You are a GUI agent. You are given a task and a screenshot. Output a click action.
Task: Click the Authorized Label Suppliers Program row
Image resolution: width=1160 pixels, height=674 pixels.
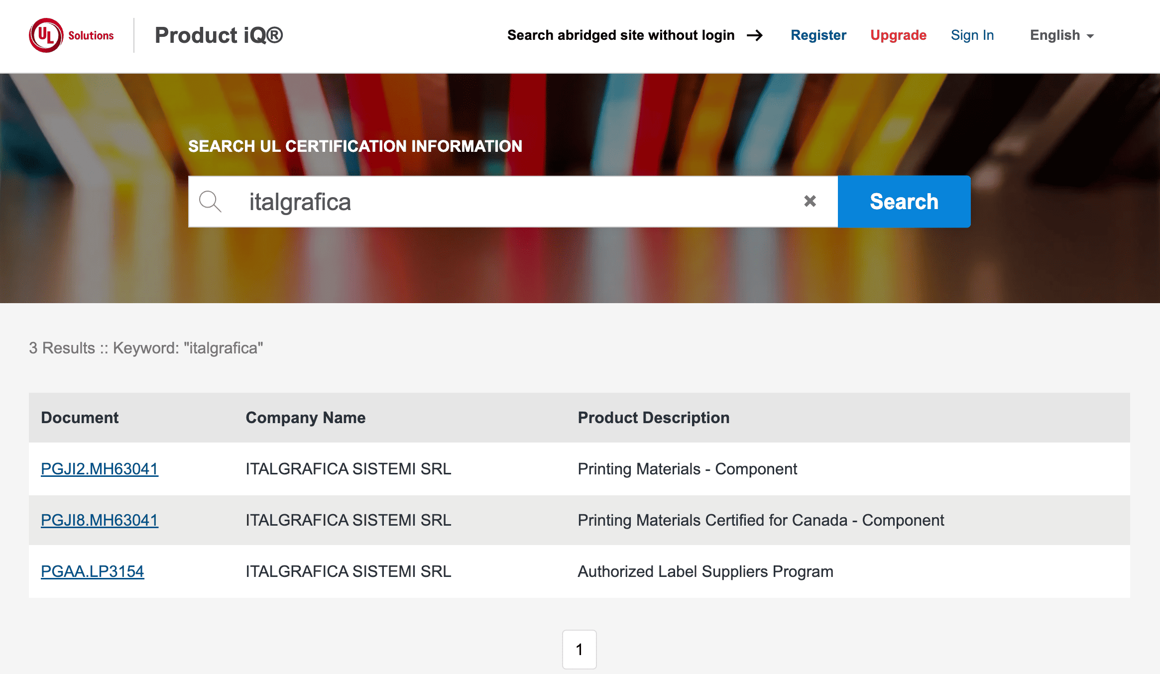click(705, 571)
